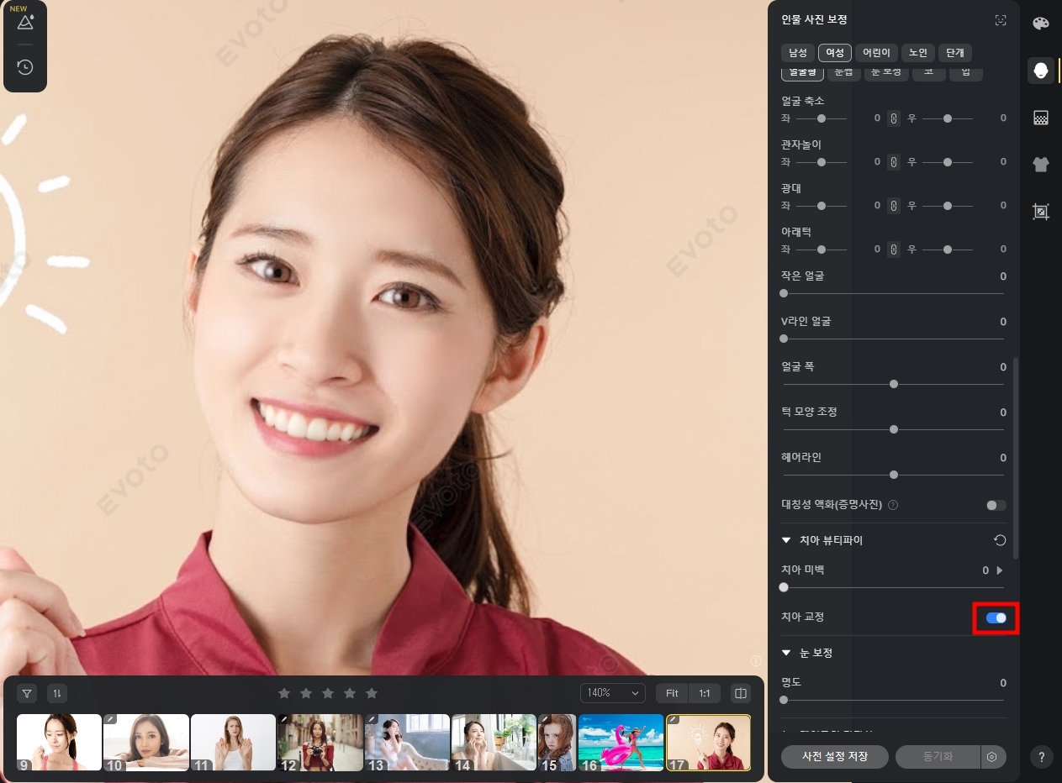Click the V라인 얼굴 slider track
1062x783 pixels.
tap(893, 339)
